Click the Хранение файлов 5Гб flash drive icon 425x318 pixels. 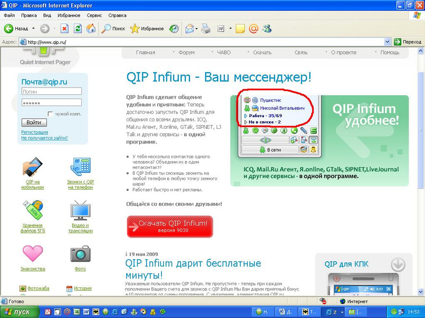coord(32,210)
